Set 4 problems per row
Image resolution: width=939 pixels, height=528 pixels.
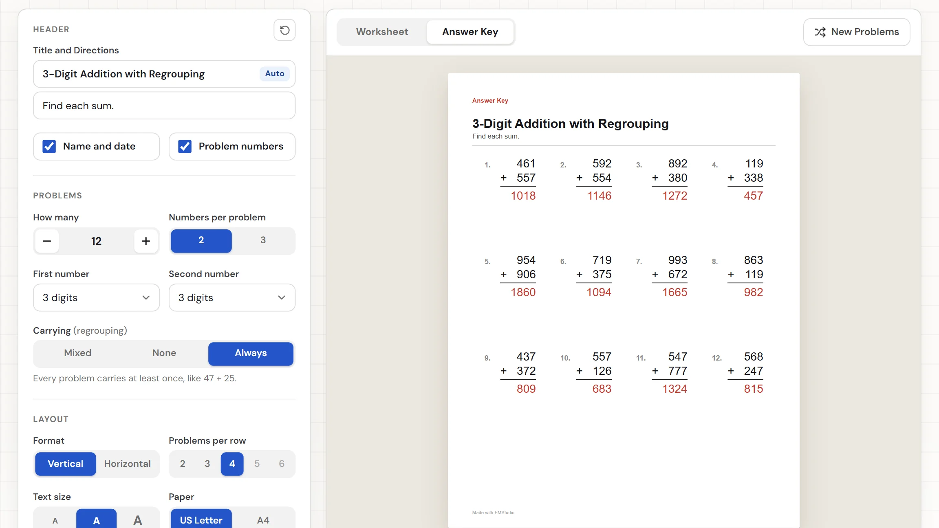pos(232,464)
